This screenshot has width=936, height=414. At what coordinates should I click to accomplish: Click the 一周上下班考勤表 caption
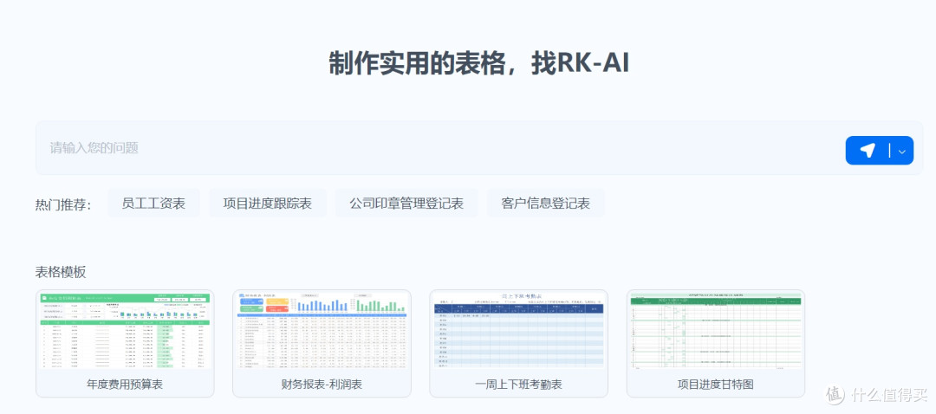pyautogui.click(x=519, y=385)
